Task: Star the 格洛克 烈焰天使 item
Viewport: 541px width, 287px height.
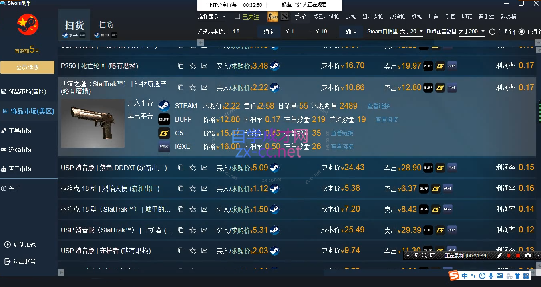Action: (x=193, y=188)
